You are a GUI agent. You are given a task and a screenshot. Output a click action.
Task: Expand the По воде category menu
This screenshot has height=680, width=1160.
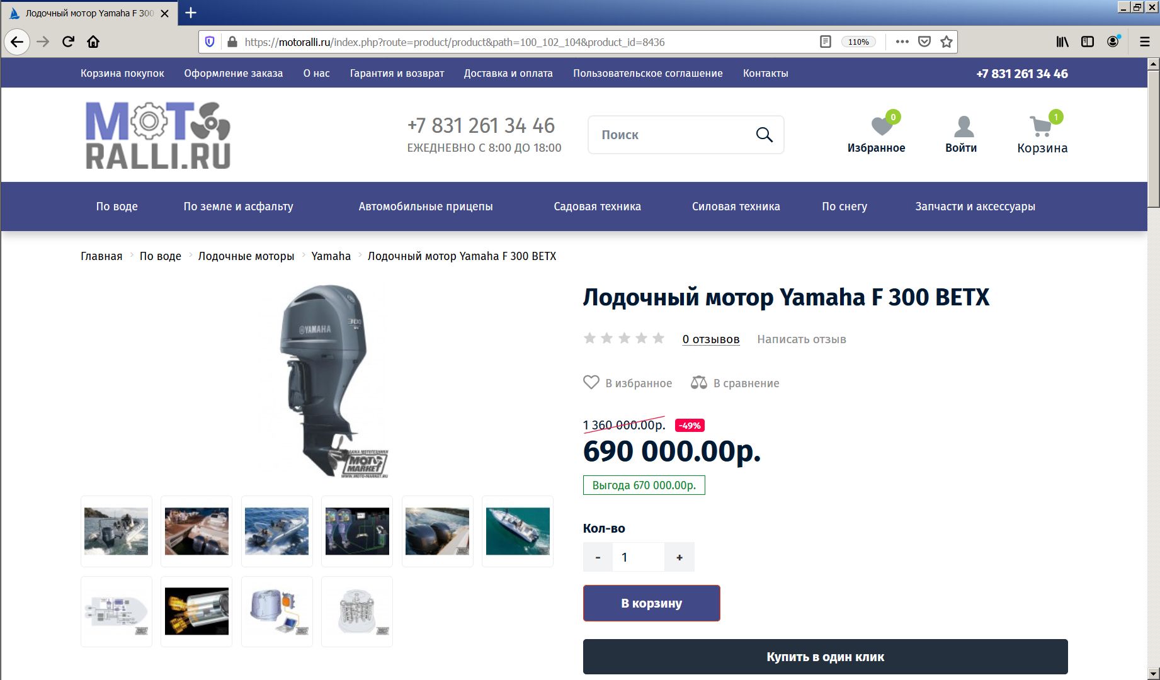tap(117, 207)
